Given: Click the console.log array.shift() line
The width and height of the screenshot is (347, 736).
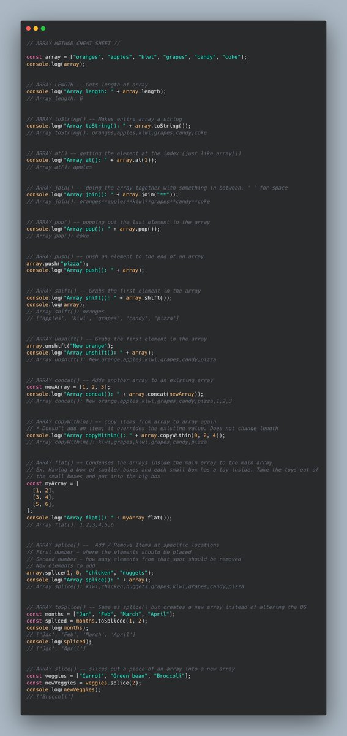Looking at the screenshot, I should pyautogui.click(x=99, y=297).
